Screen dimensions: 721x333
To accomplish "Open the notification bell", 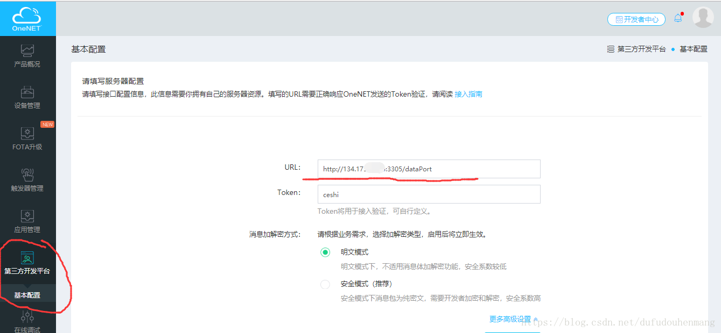I will [678, 18].
